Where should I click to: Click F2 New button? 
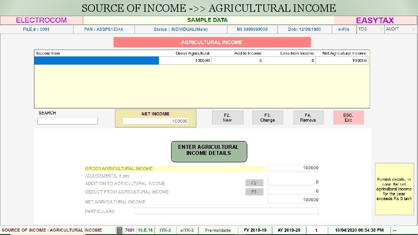pos(227,118)
